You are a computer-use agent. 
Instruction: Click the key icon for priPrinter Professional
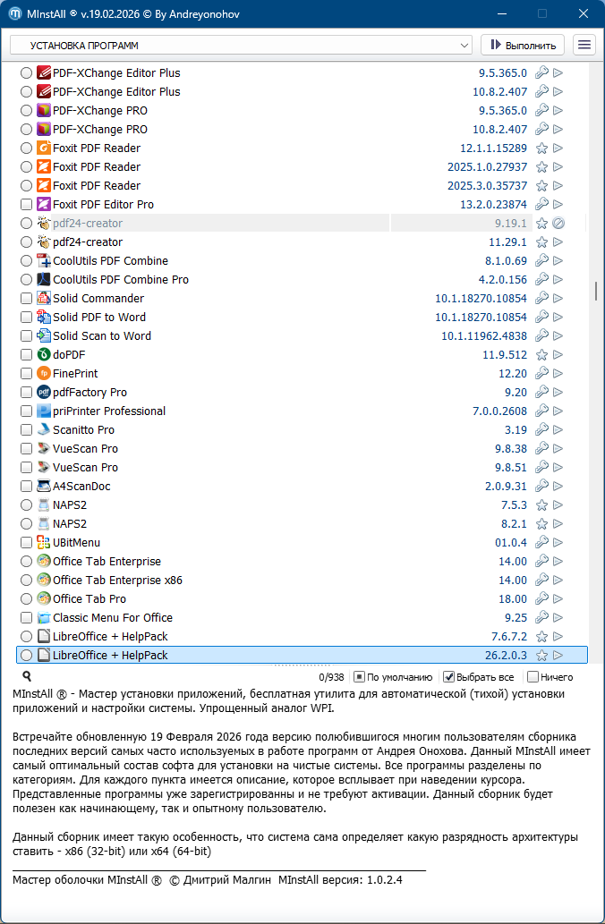[x=541, y=411]
